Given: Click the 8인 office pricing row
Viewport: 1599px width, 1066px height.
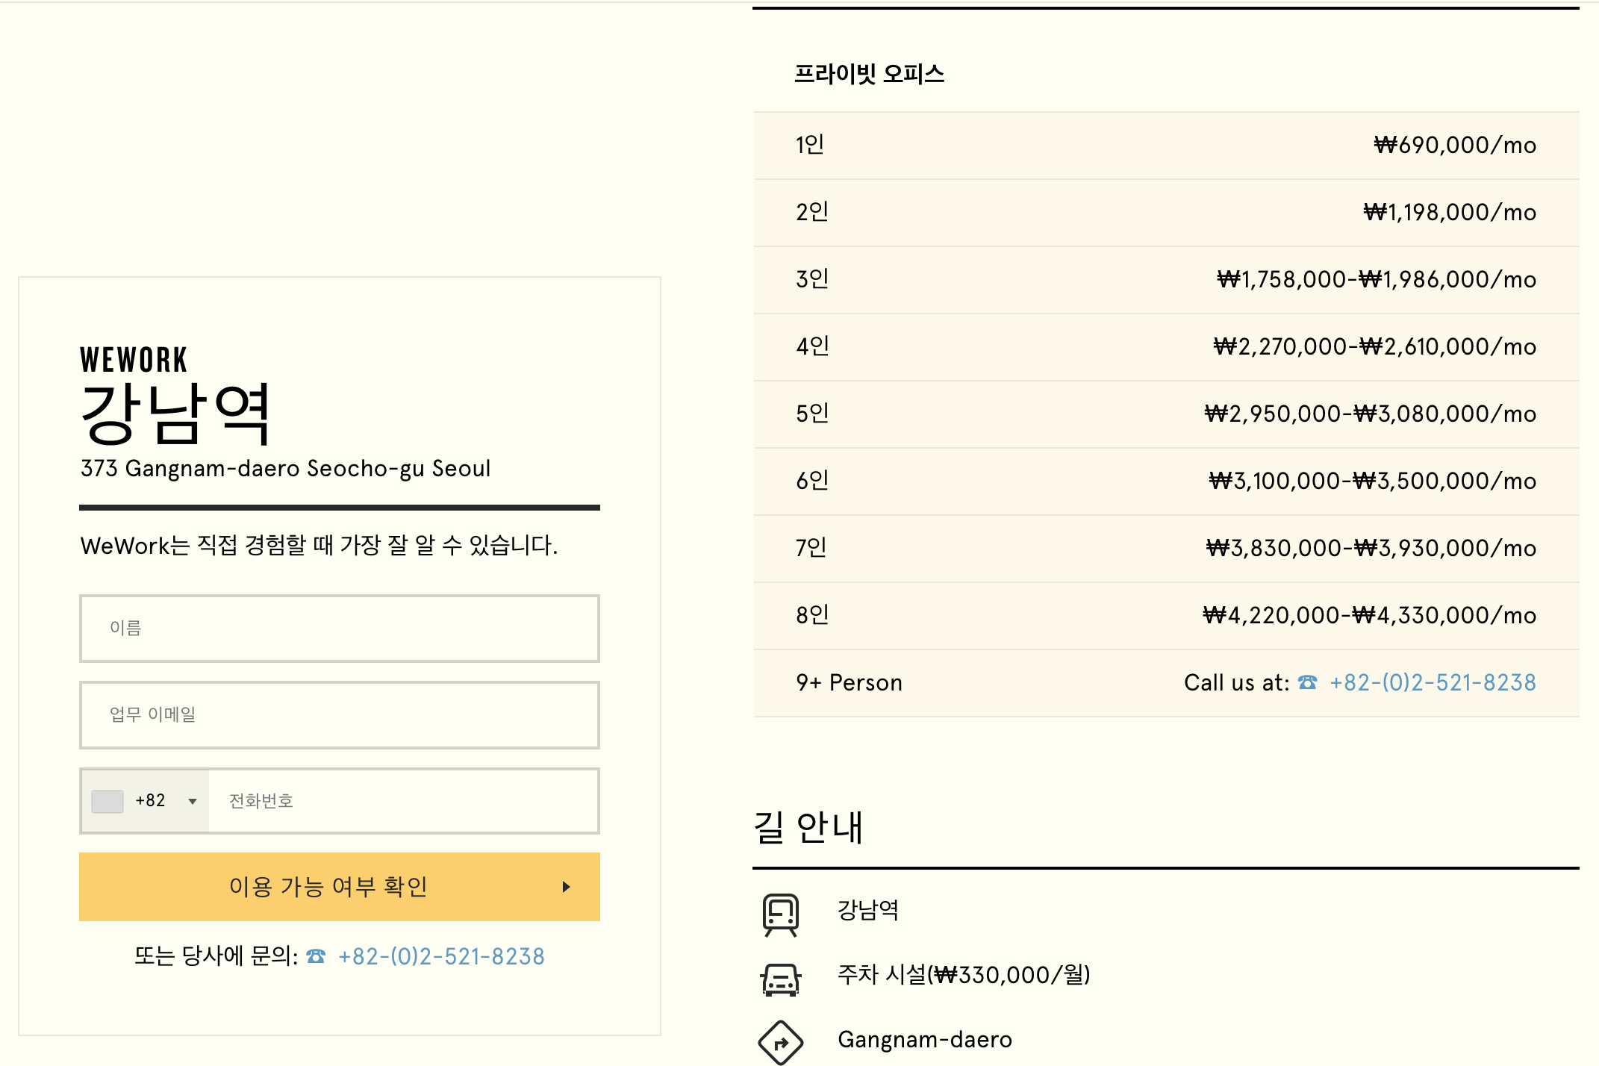Looking at the screenshot, I should [1166, 615].
